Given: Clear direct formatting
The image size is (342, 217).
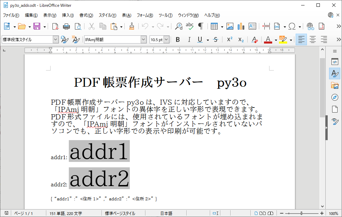Looking at the screenshot, I should tap(254, 39).
